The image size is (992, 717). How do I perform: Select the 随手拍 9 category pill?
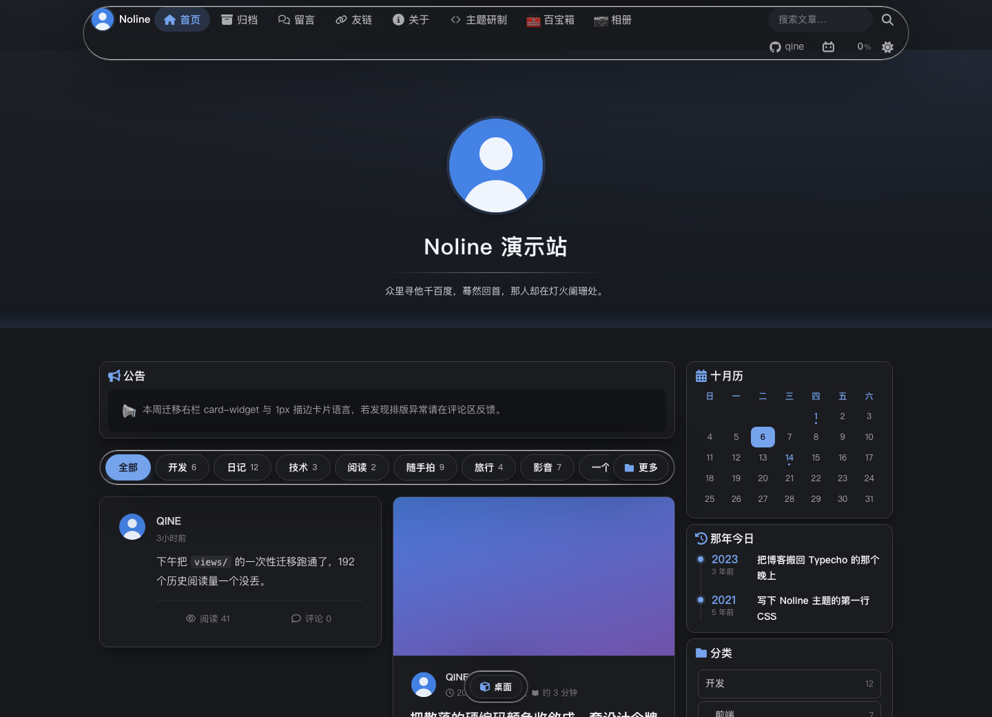425,467
